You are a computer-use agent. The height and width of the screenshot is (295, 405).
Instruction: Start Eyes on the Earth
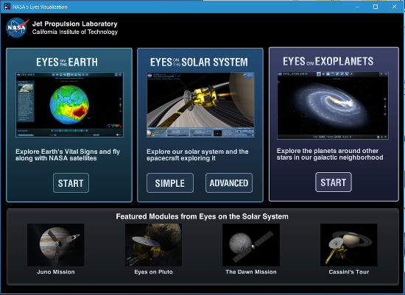(71, 183)
